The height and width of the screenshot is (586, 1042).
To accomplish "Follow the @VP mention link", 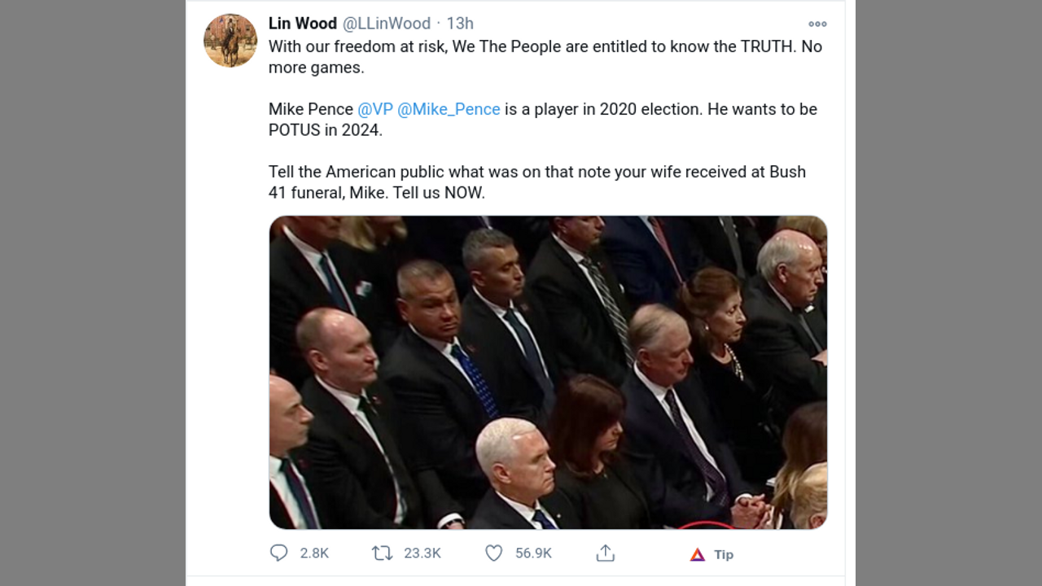I will (x=375, y=109).
